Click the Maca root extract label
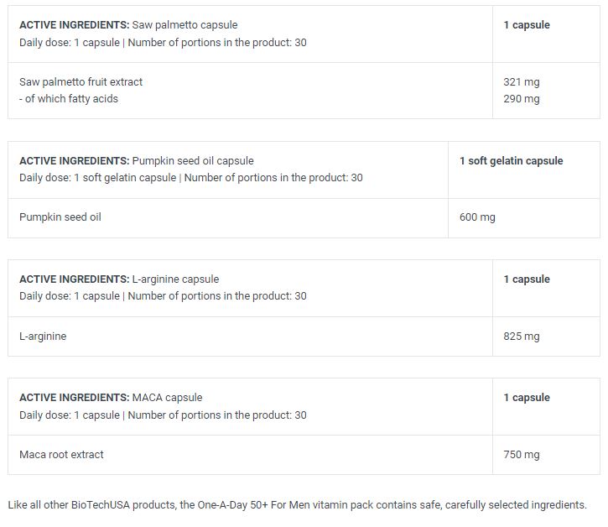This screenshot has width=608, height=527. [x=61, y=455]
